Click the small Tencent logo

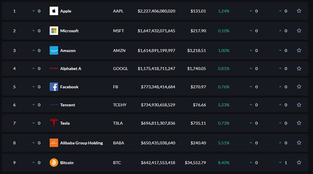pyautogui.click(x=54, y=105)
